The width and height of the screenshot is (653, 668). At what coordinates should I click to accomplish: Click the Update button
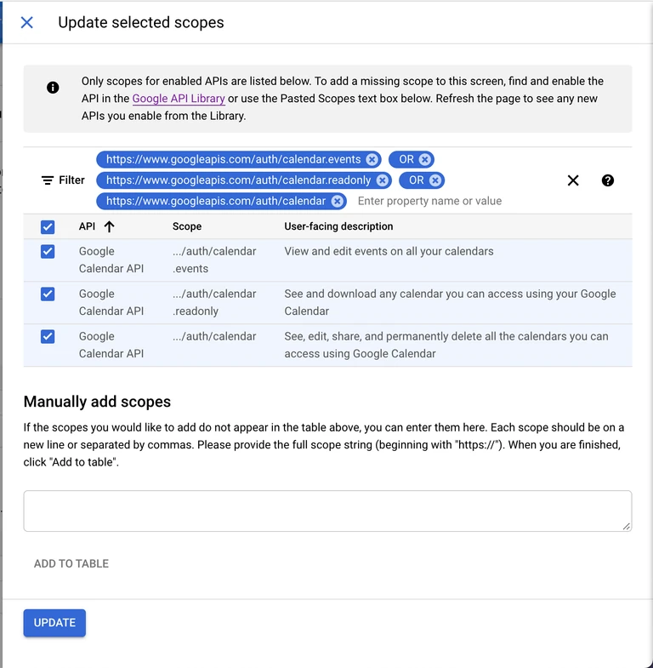pyautogui.click(x=54, y=623)
